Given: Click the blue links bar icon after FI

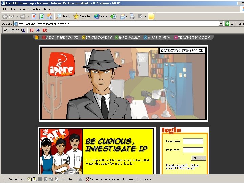Looking at the screenshot, I should (38, 30).
